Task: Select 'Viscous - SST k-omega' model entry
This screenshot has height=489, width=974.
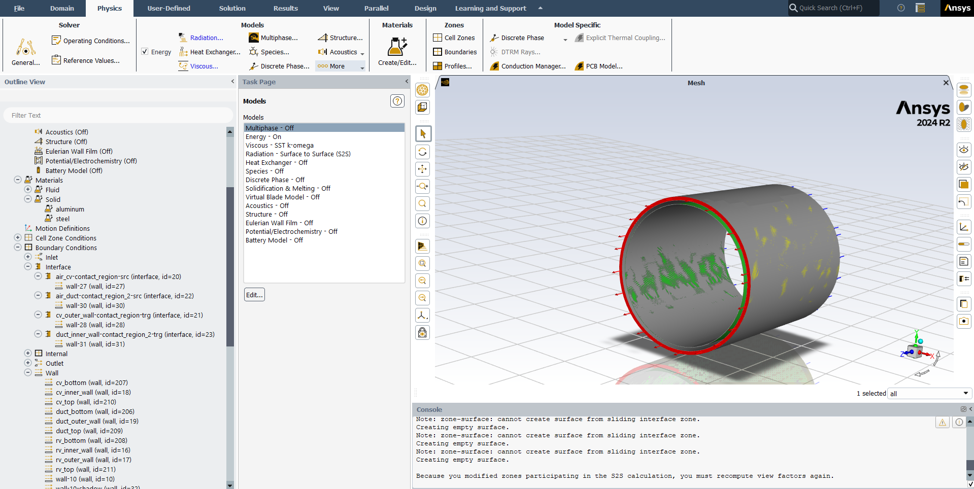Action: point(324,145)
